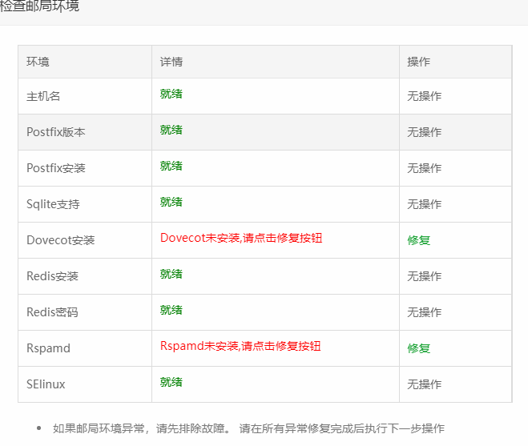Click 就绪 status in Redis密码 row

[x=171, y=310]
